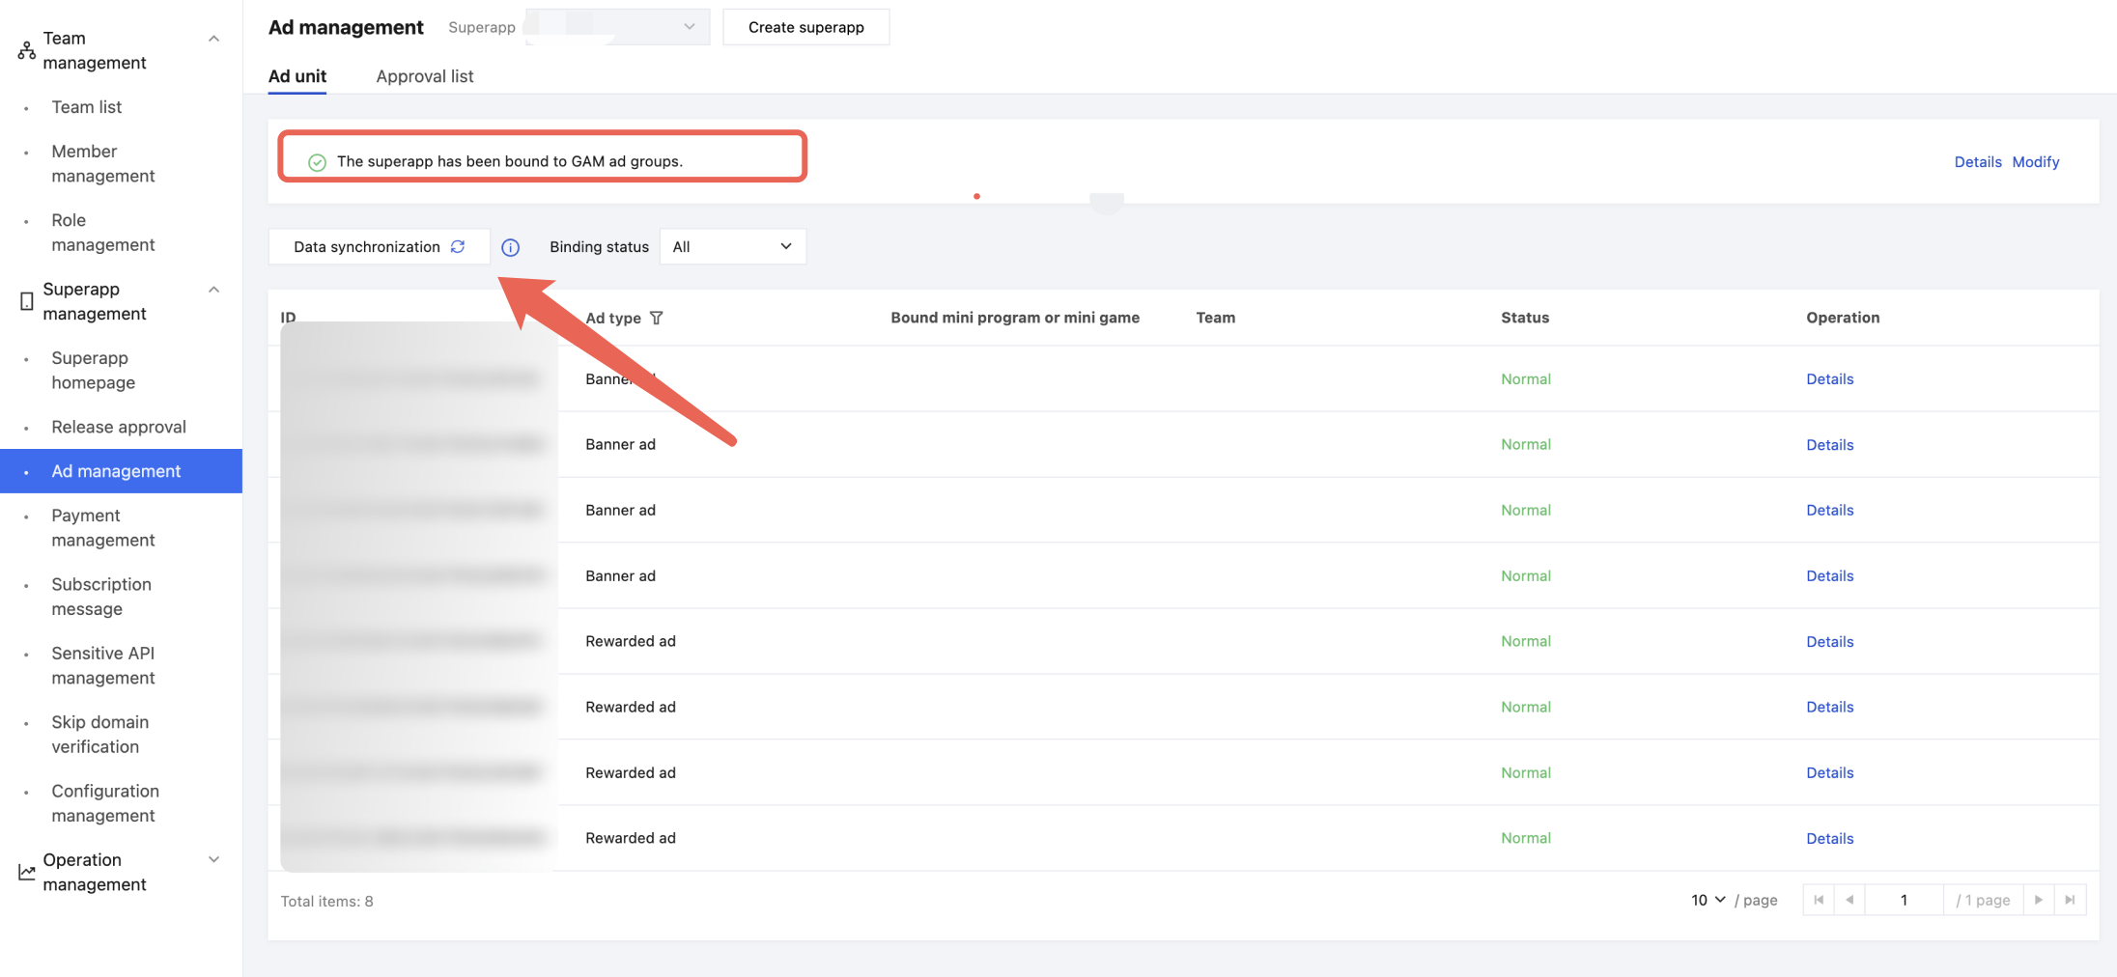2117x977 pixels.
Task: Expand the Operation management section
Action: click(x=214, y=859)
